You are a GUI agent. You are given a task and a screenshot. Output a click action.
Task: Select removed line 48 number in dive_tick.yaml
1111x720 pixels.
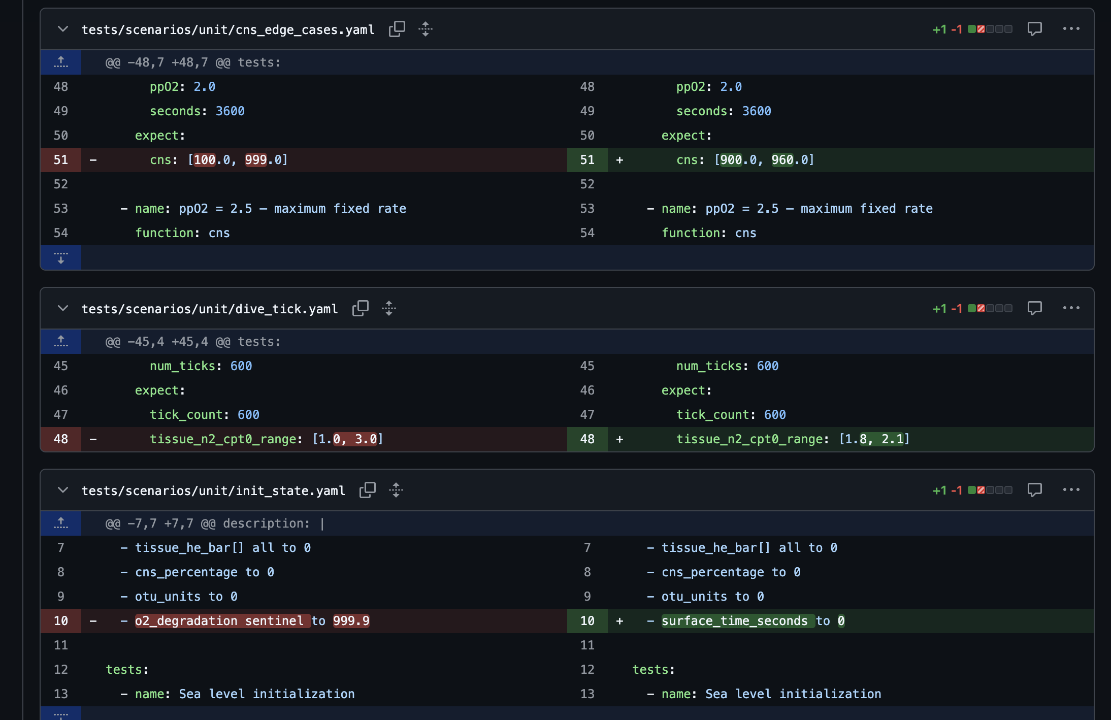(61, 439)
